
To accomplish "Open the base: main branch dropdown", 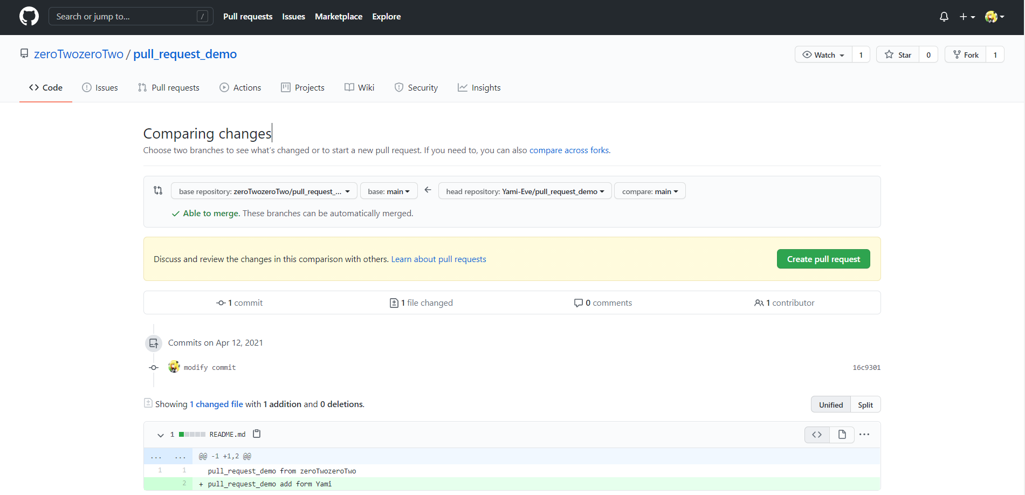I will (389, 191).
